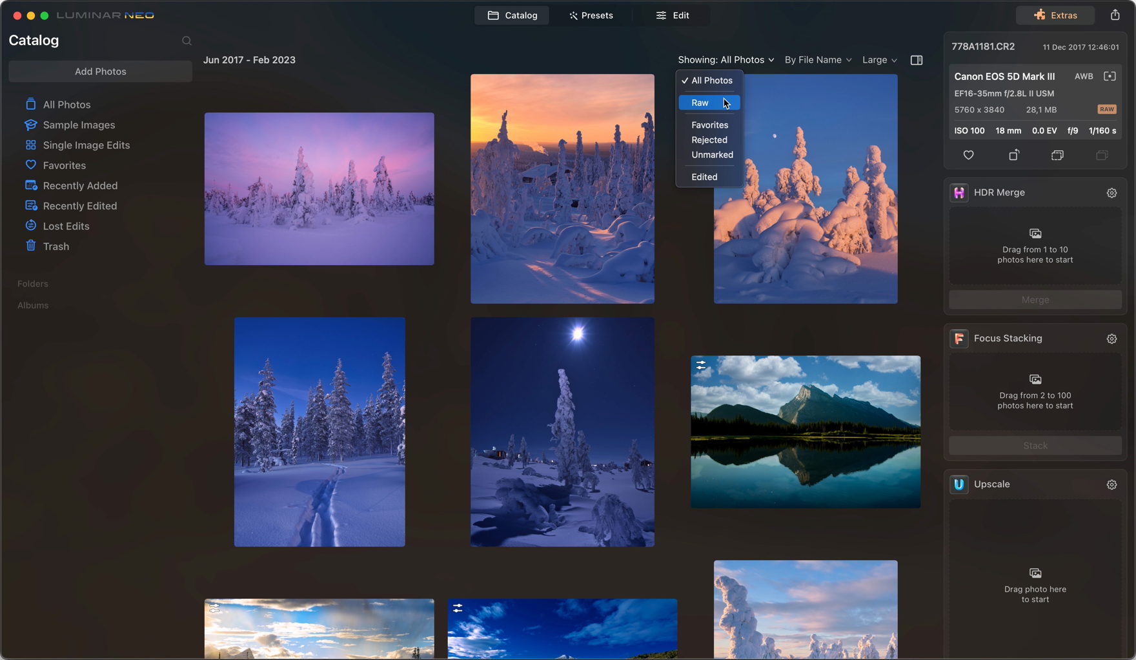Screen dimensions: 1136x660
Task: Click the Trash icon in sidebar
Action: (x=30, y=246)
